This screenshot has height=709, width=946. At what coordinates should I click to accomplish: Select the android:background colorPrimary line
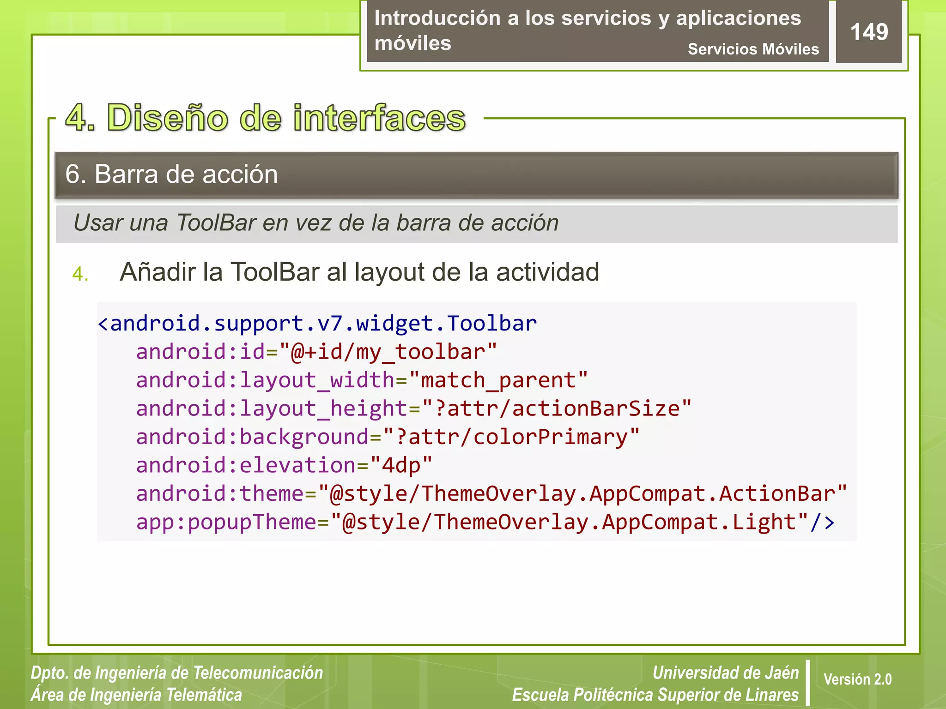388,437
